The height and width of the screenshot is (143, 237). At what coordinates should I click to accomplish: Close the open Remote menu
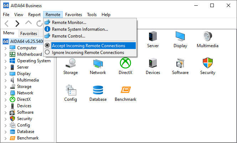point(53,15)
